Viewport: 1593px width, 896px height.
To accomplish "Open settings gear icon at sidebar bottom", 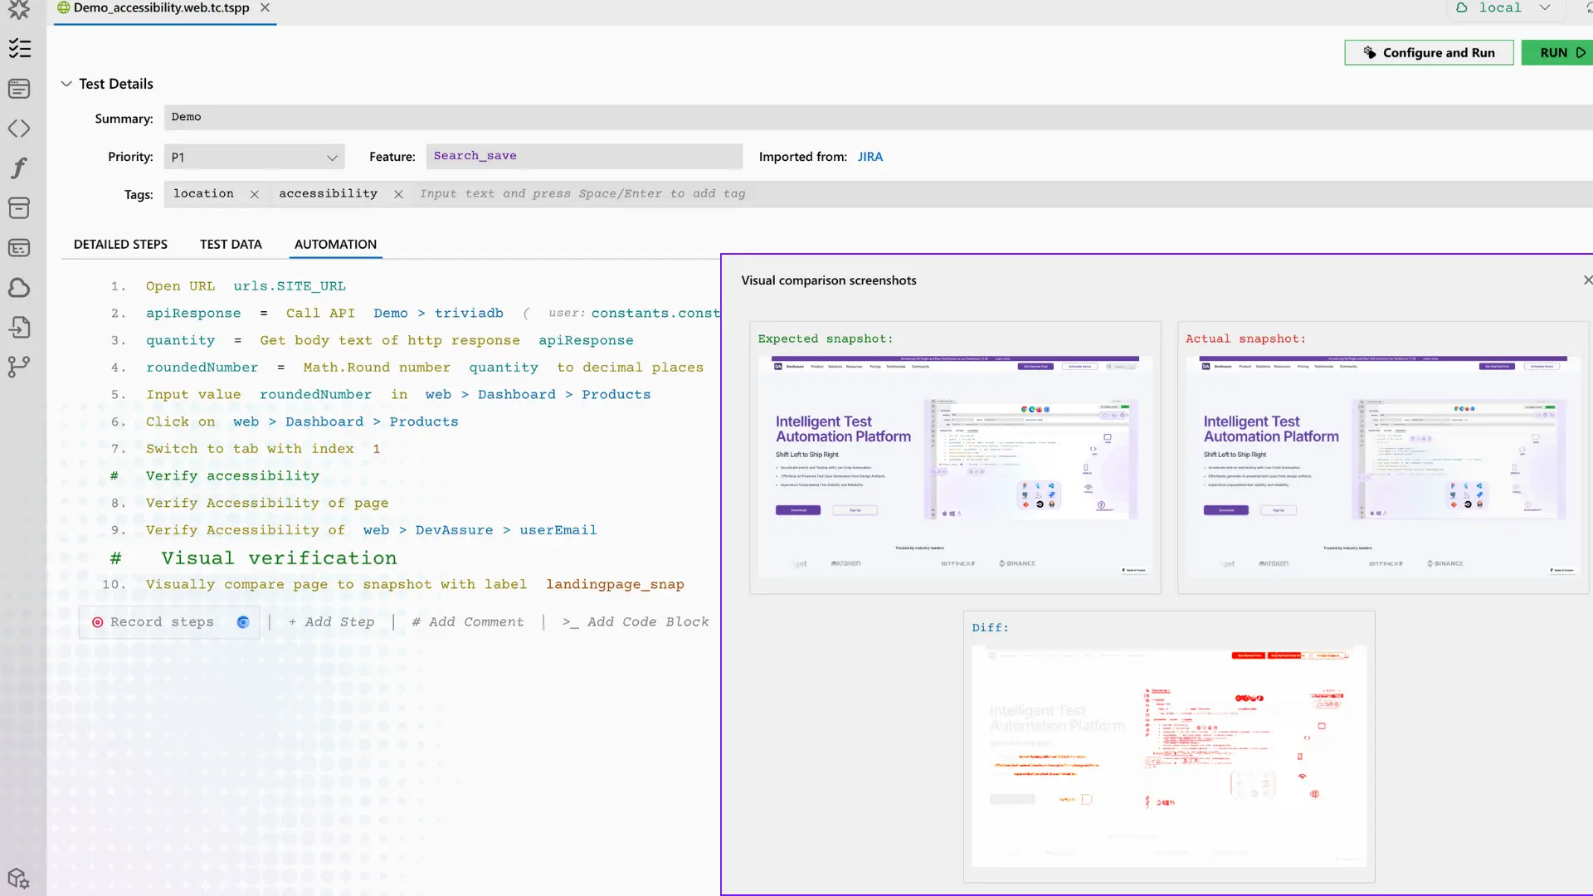I will click(x=18, y=878).
